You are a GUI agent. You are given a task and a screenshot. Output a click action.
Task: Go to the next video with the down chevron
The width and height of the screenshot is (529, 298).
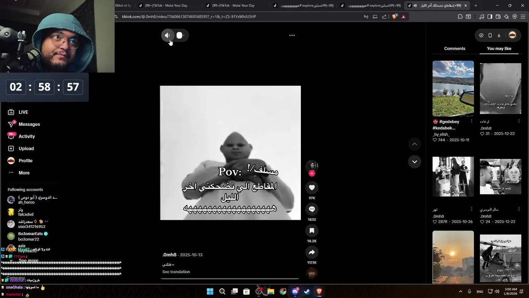415,161
